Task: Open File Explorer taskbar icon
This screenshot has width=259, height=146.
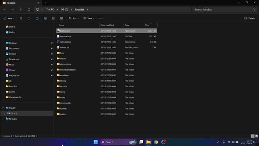Action: pos(149,142)
